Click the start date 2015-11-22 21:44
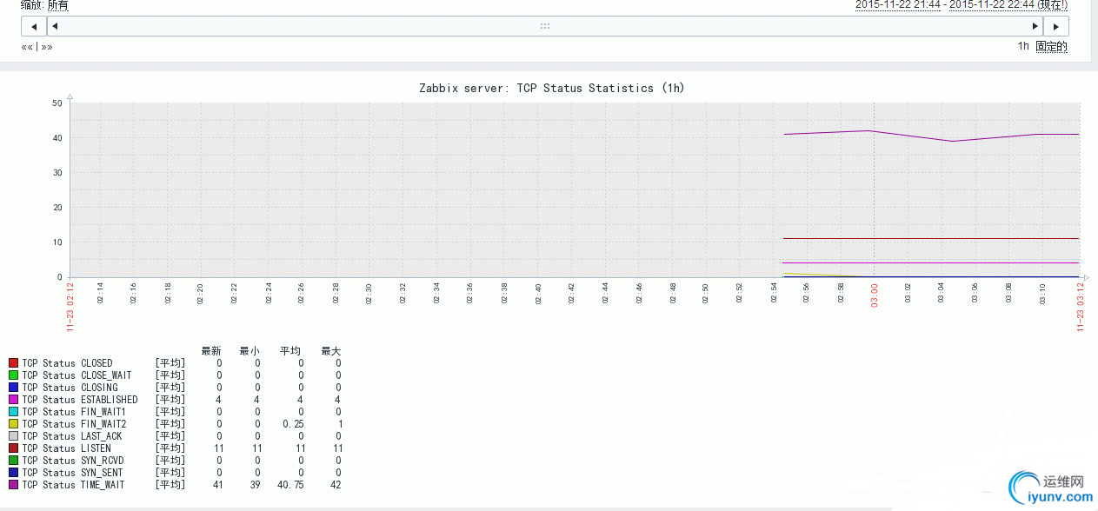The width and height of the screenshot is (1098, 511). pyautogui.click(x=898, y=4)
